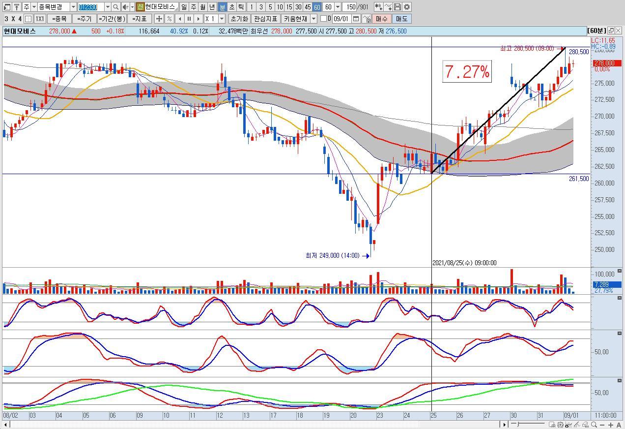Click the 초기화 reset button
Image resolution: width=625 pixels, height=429 pixels.
point(238,19)
